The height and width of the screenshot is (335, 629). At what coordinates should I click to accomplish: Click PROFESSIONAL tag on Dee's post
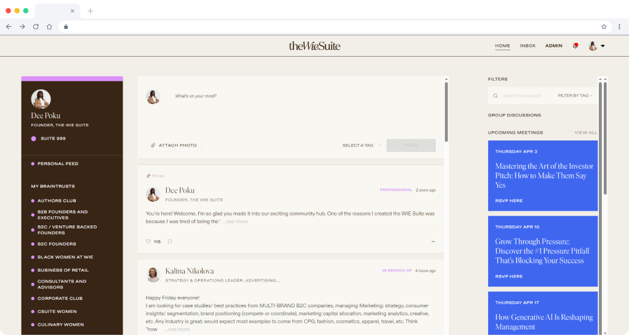click(396, 190)
